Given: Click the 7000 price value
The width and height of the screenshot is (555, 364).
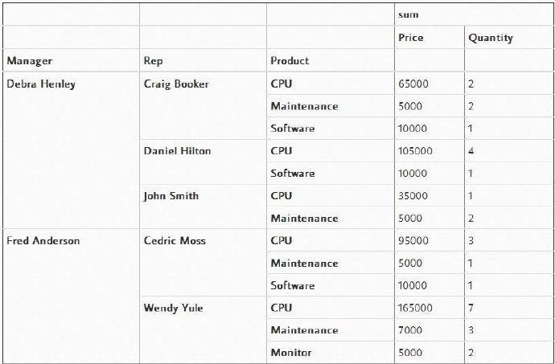Looking at the screenshot, I should 410,330.
